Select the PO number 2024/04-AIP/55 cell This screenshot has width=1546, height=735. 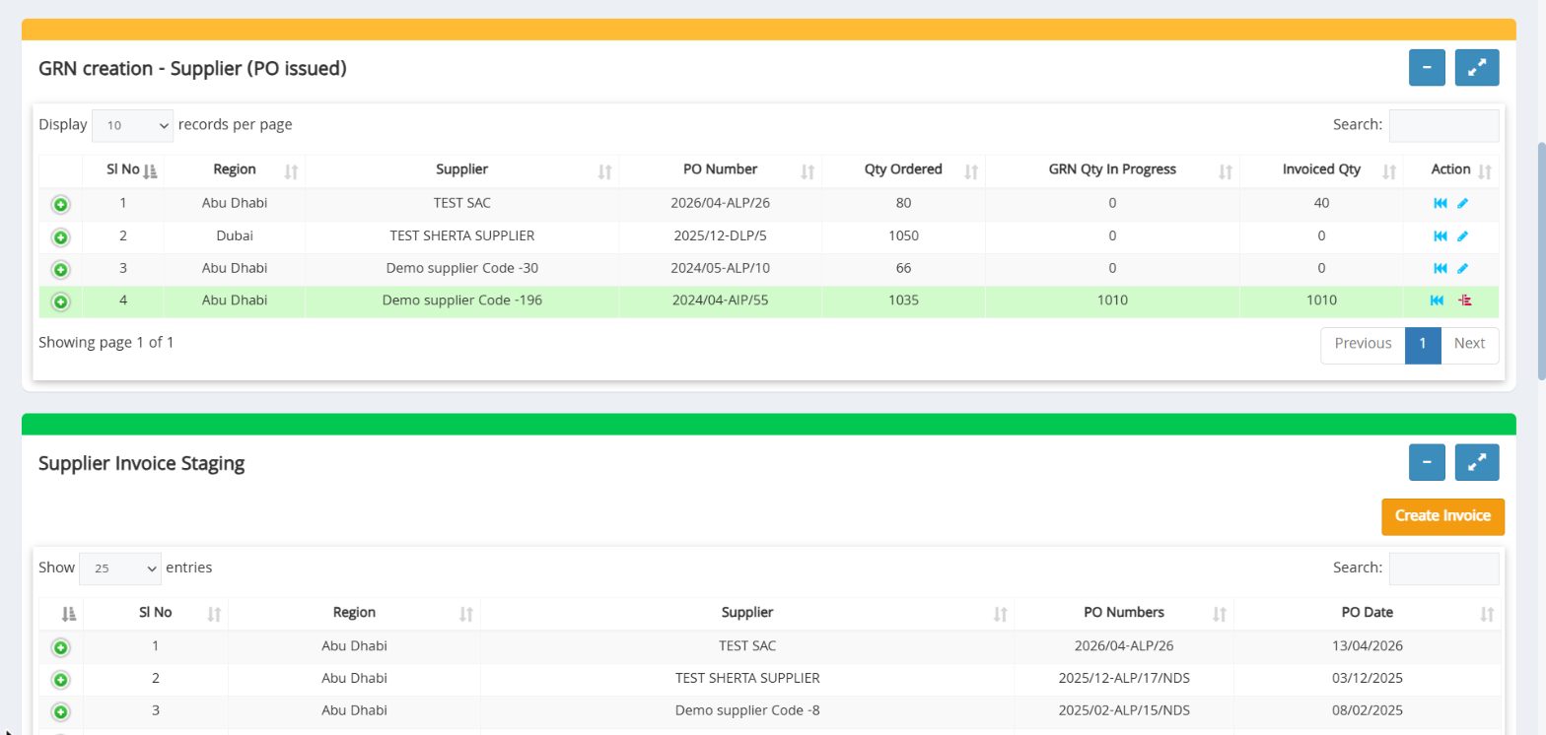[x=721, y=301]
